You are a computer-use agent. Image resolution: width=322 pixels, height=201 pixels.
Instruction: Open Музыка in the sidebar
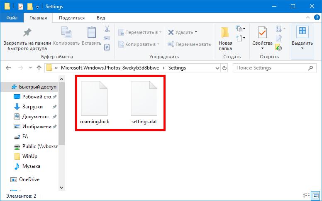click(x=27, y=166)
